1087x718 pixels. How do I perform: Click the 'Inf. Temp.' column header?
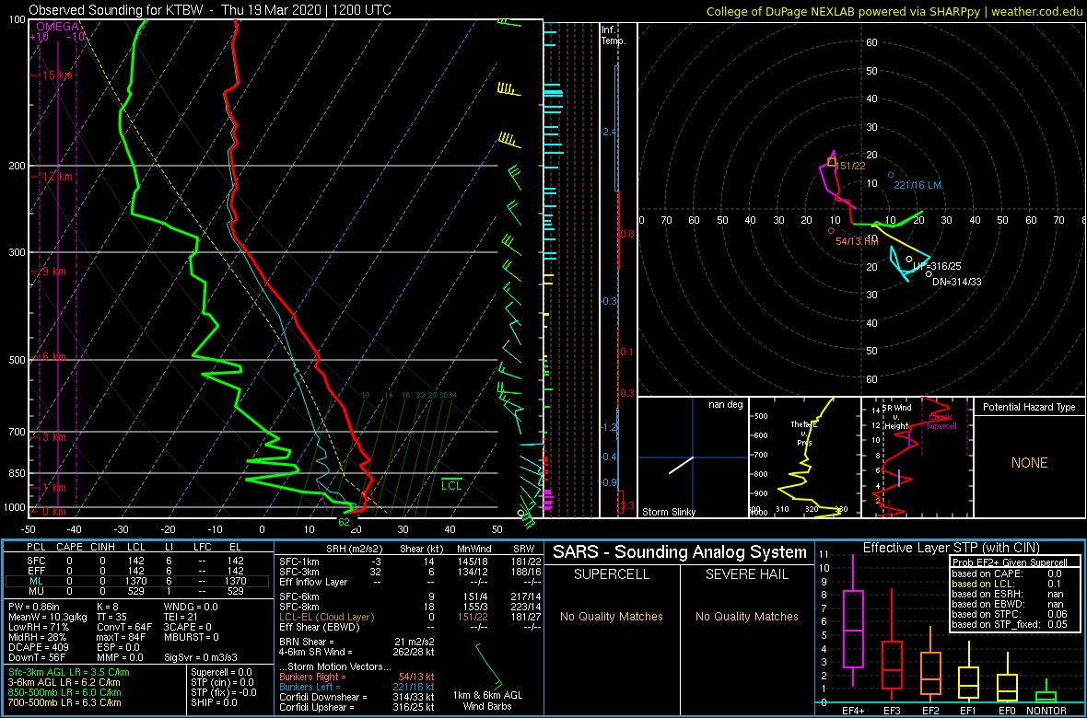(614, 35)
